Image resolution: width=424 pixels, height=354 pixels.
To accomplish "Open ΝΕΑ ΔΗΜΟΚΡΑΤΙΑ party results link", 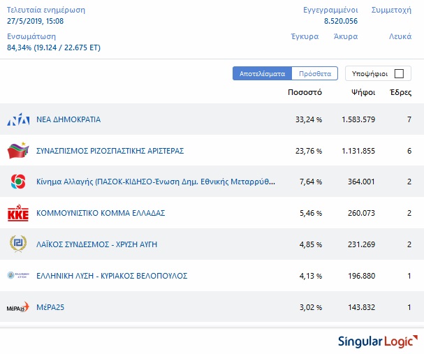I will tap(68, 119).
